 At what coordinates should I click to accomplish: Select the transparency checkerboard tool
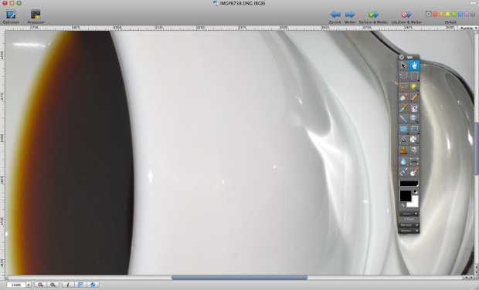[414, 140]
